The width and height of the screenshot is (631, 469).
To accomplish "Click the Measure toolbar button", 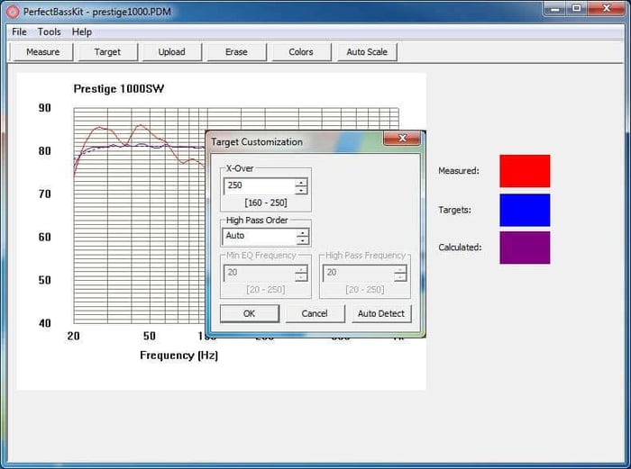I will [x=42, y=52].
